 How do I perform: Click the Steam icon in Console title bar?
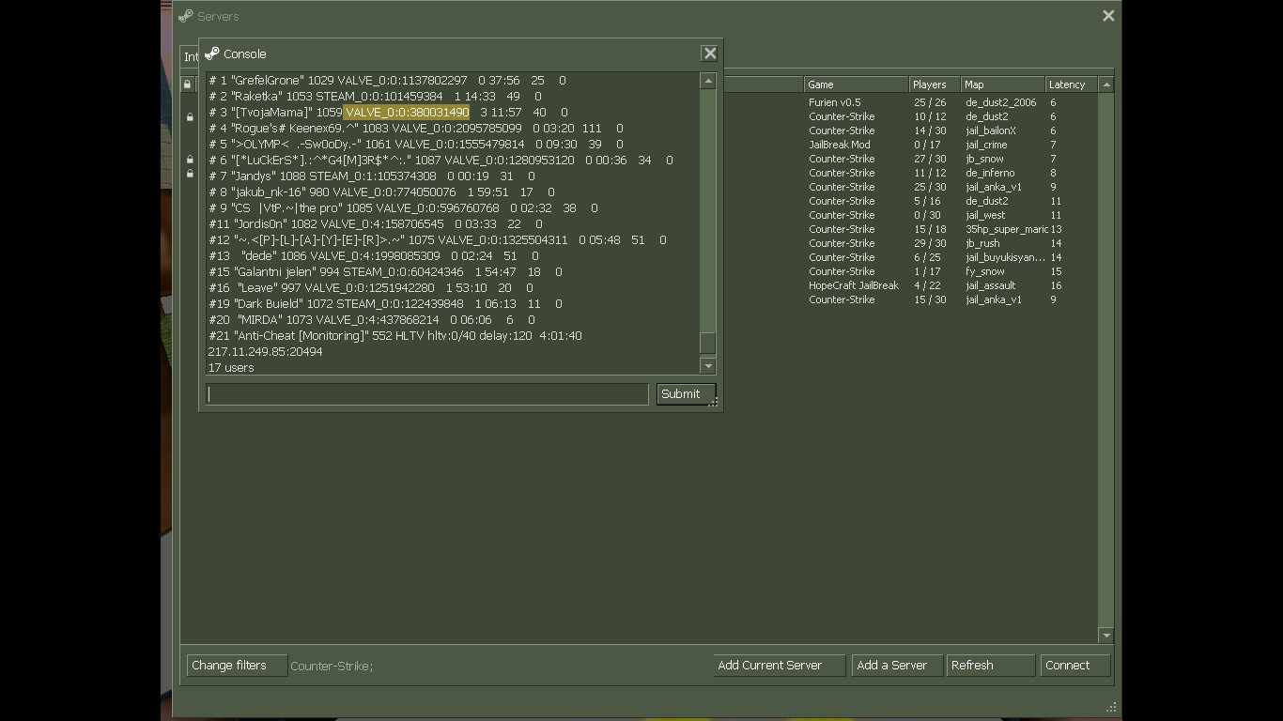click(212, 54)
